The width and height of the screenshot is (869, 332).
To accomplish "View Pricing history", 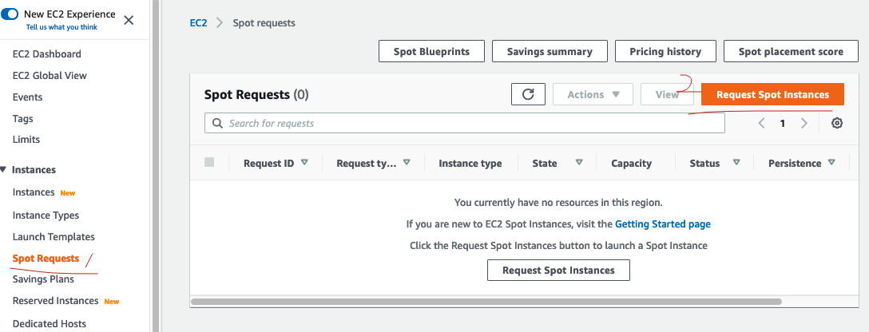I will (665, 51).
